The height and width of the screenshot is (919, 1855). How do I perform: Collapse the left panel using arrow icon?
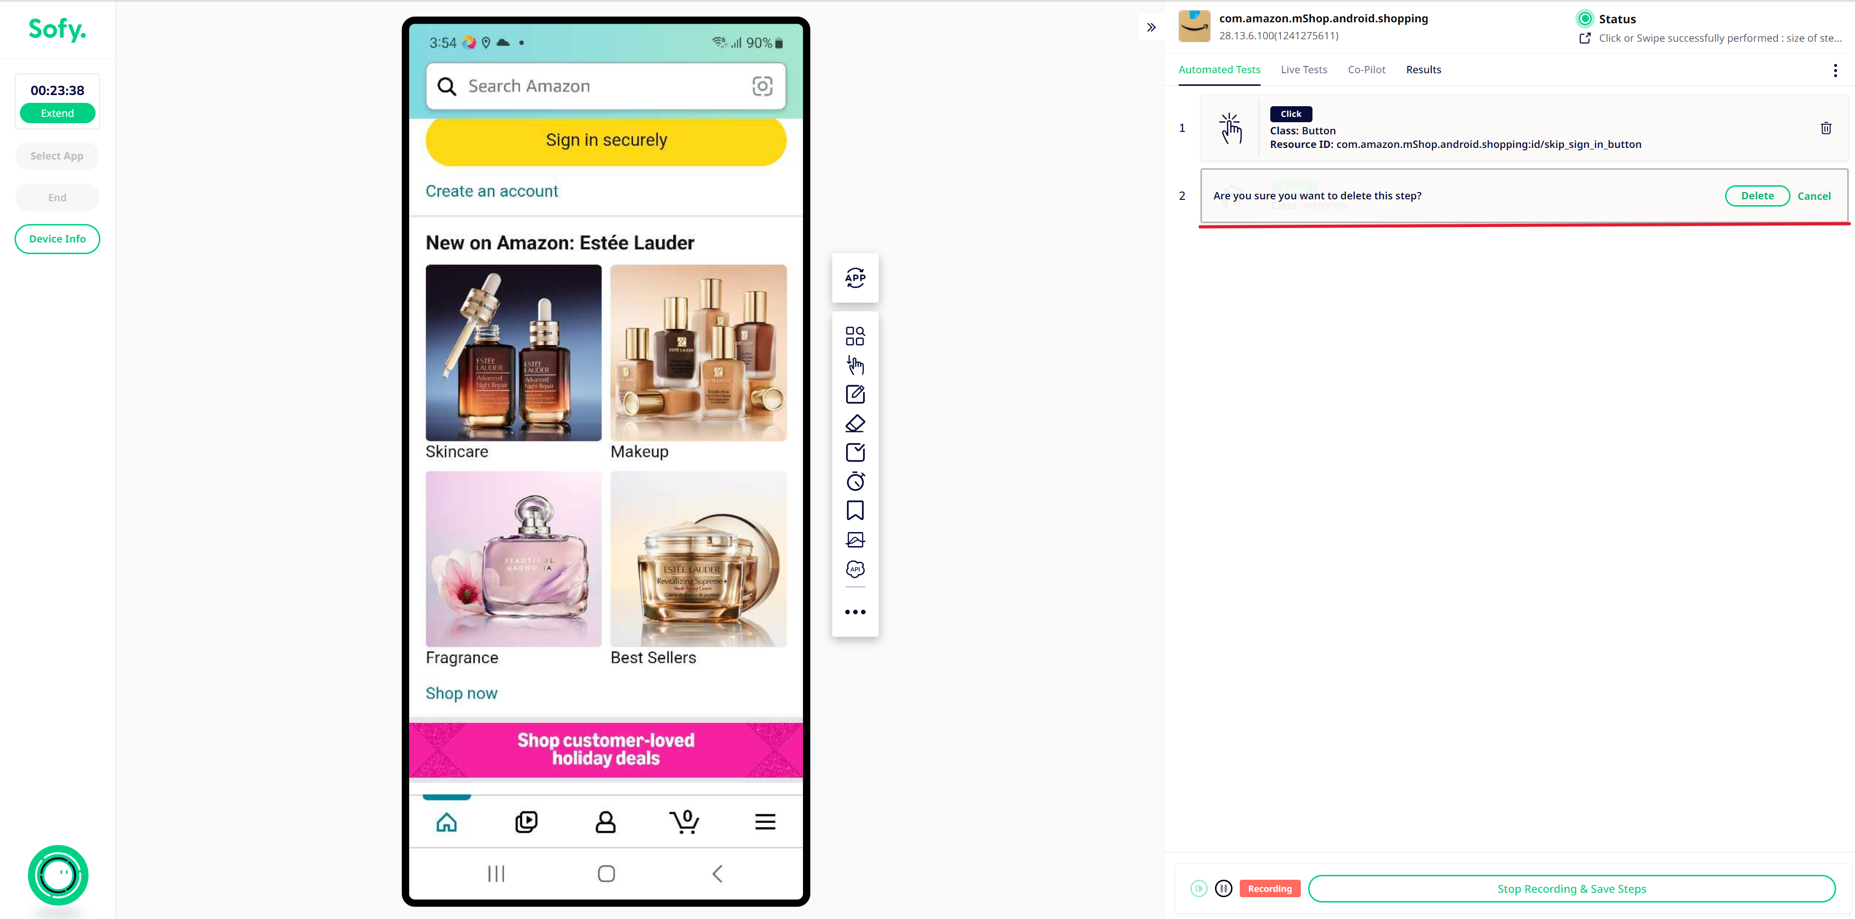tap(1152, 27)
